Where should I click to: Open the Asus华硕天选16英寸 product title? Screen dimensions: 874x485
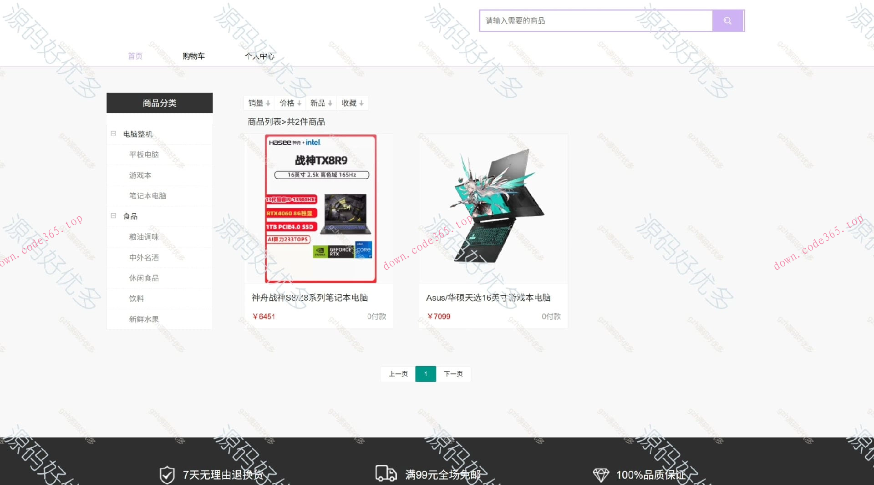click(x=488, y=298)
